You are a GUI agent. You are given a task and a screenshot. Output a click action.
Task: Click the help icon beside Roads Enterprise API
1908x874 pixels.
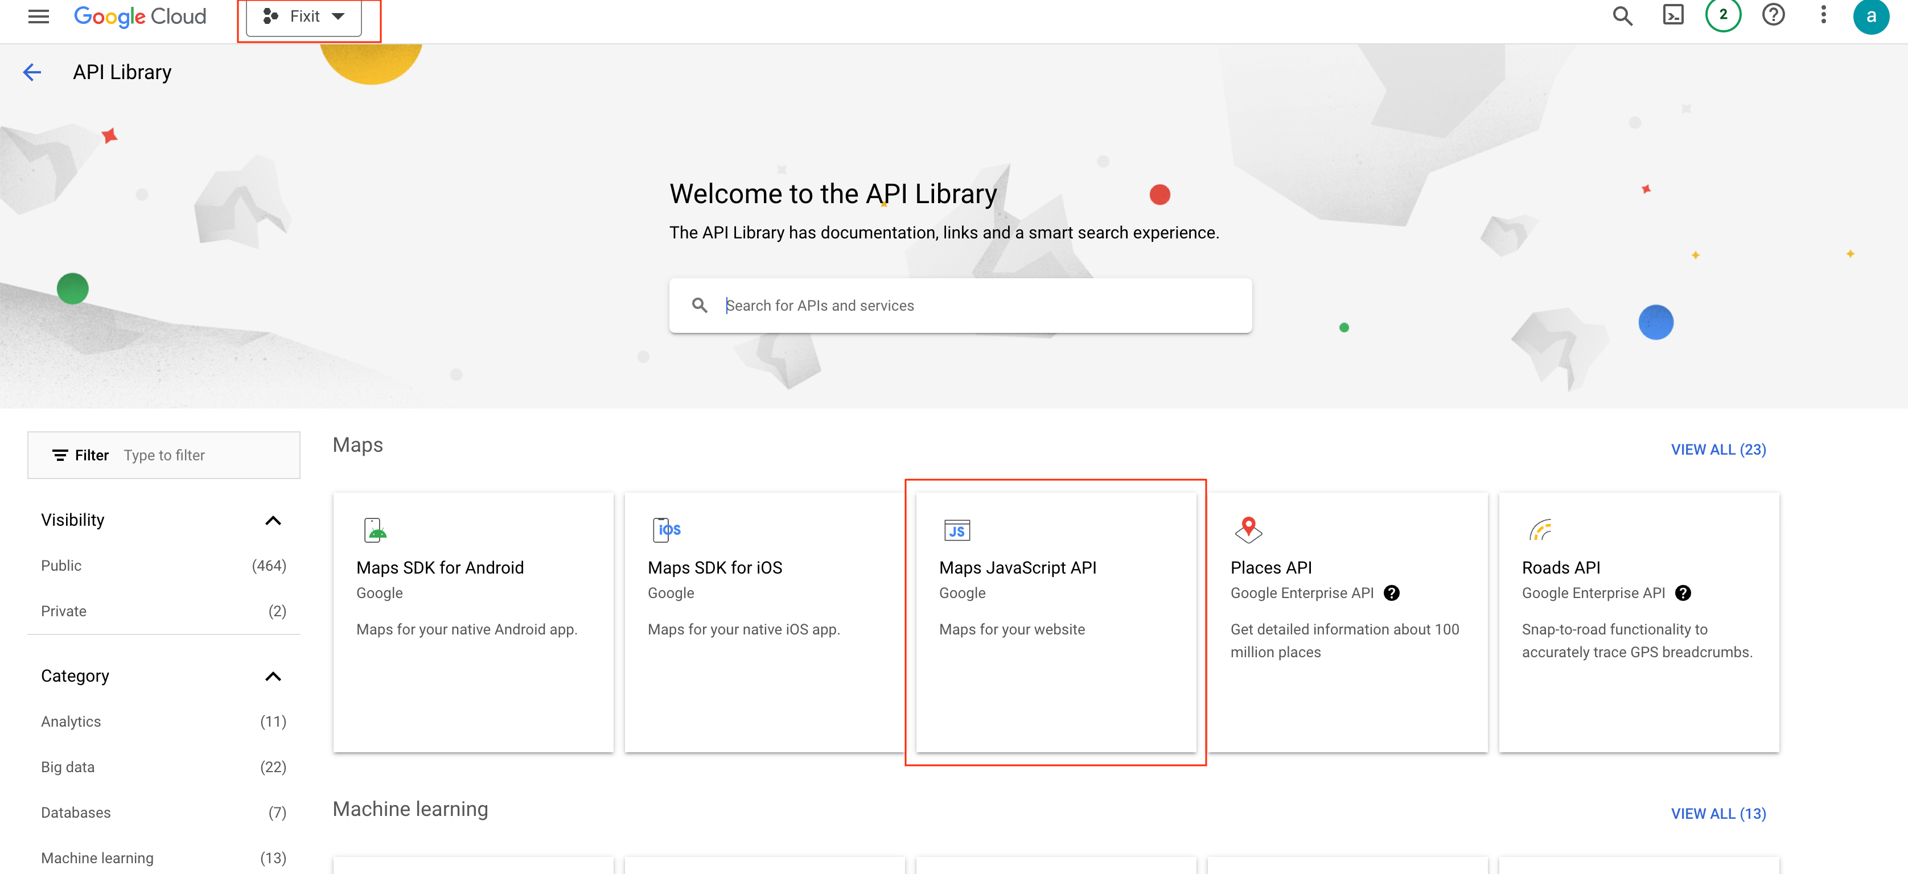point(1683,592)
